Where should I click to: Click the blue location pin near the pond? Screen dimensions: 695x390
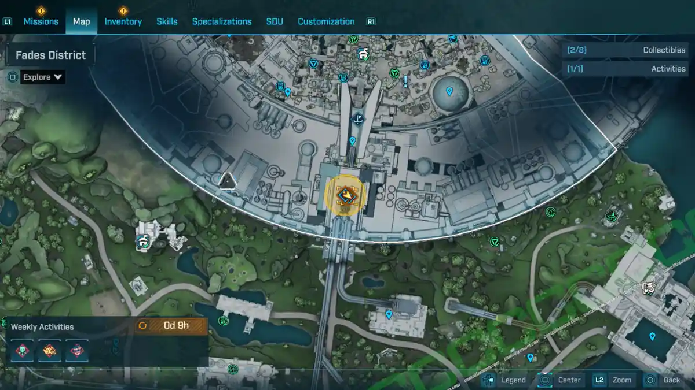(449, 91)
